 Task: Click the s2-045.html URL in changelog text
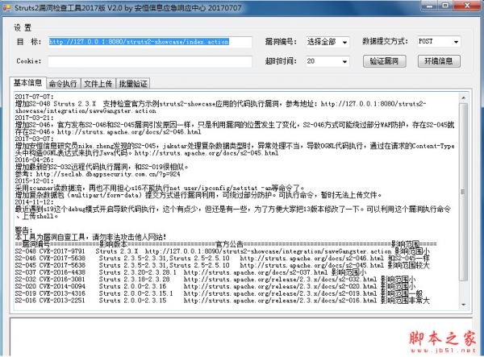pyautogui.click(x=207, y=153)
